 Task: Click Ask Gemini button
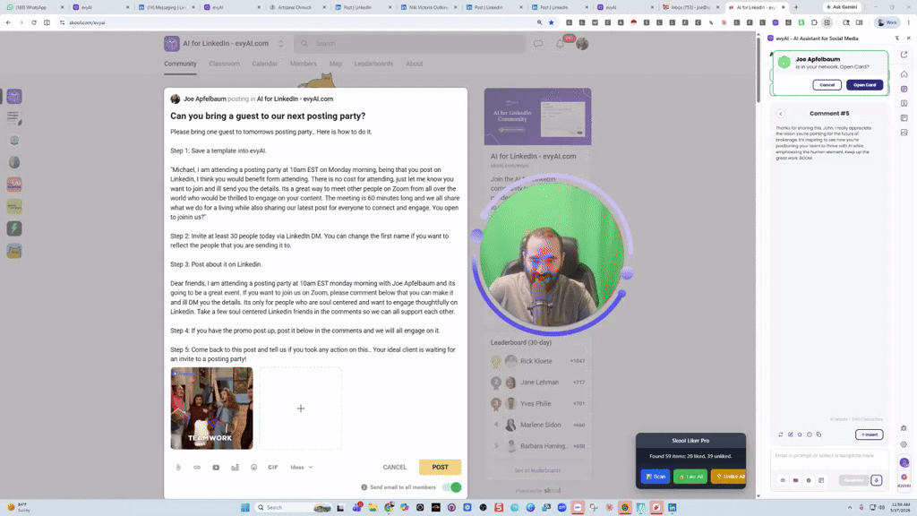click(x=842, y=7)
